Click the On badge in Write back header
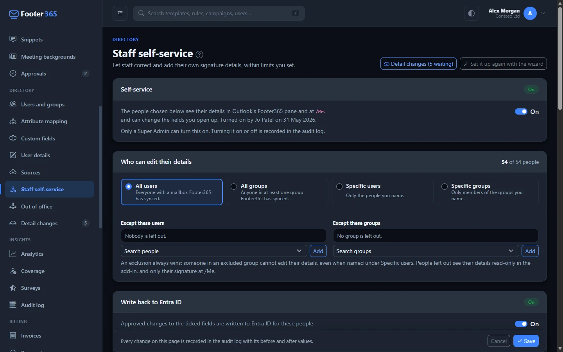This screenshot has height=352, width=563. click(531, 302)
